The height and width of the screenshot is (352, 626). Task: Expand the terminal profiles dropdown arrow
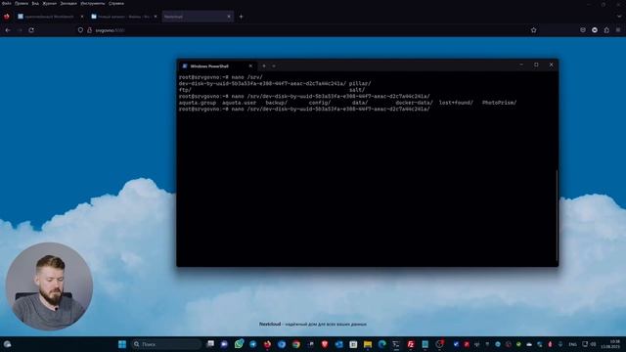pos(274,66)
